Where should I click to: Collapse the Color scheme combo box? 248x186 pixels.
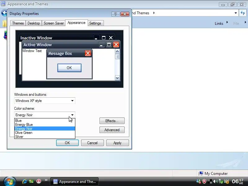(x=72, y=115)
